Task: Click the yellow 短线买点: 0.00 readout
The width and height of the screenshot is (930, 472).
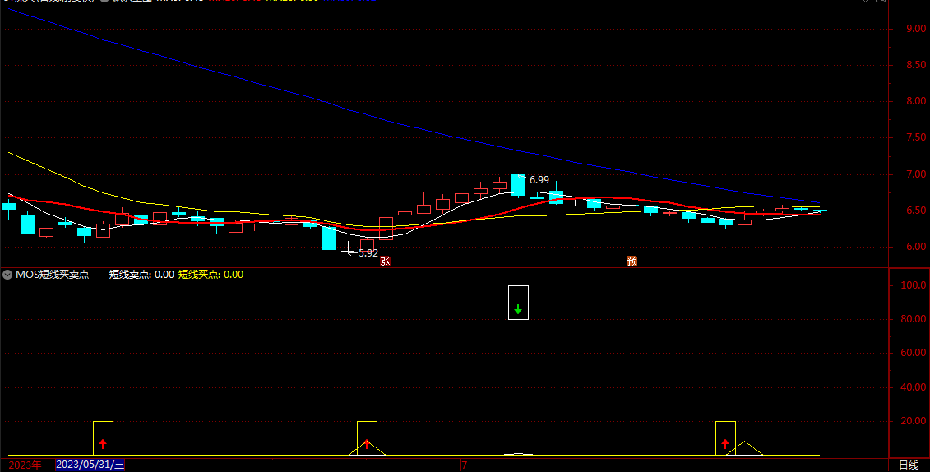Action: click(211, 275)
